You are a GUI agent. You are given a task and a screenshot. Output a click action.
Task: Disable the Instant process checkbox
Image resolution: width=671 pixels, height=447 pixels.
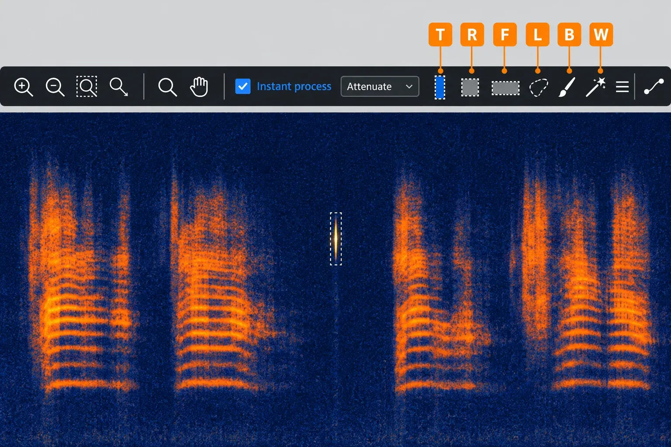tap(243, 86)
